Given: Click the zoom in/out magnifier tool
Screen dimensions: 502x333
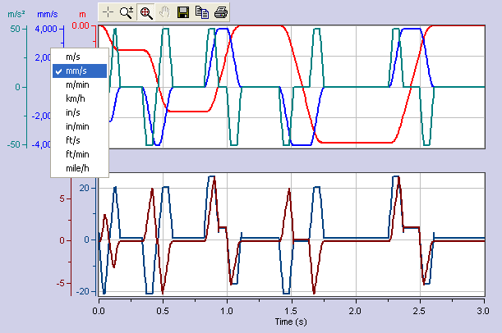Looking at the screenshot, I should coord(127,12).
